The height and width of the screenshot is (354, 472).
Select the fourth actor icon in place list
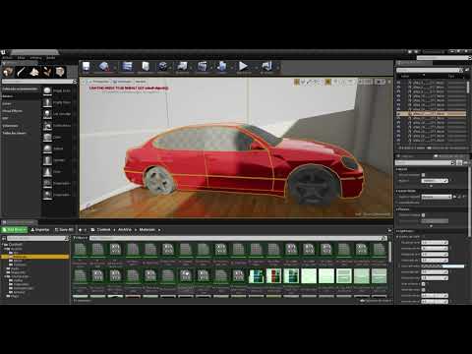47,126
